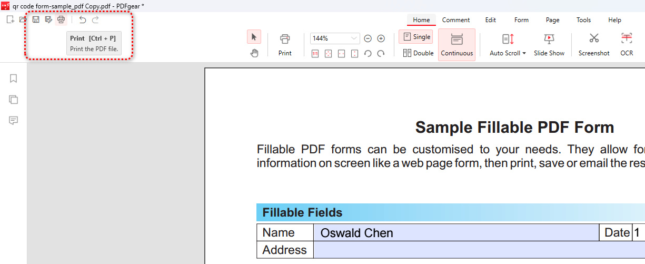The width and height of the screenshot is (645, 264).
Task: Click the Name field containing Oswald Chen
Action: 455,232
